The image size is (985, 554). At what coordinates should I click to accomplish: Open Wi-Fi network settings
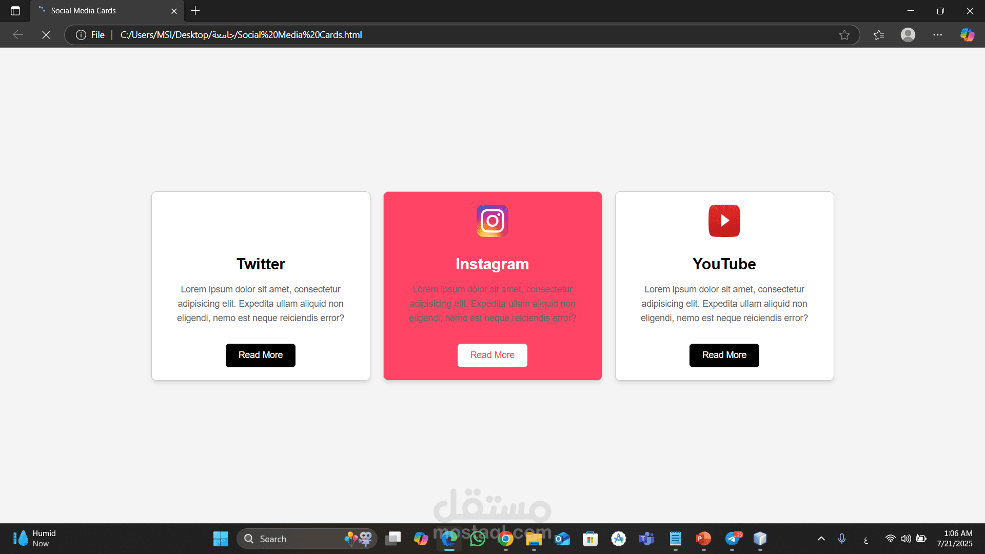(x=891, y=539)
